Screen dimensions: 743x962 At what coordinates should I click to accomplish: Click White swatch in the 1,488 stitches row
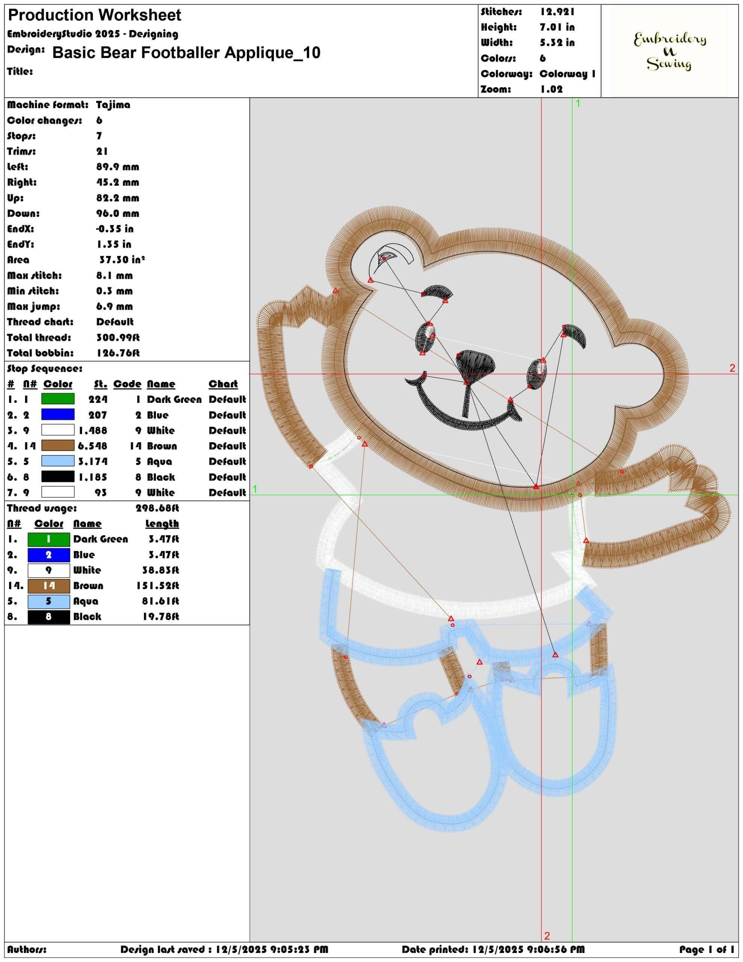point(58,430)
